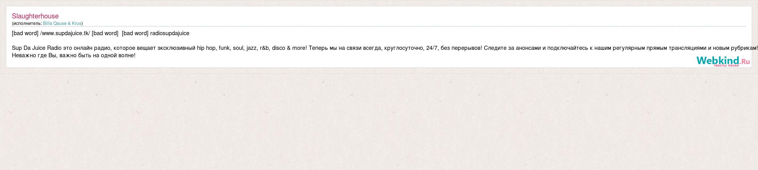758x170 pixels.
Task: Click 'Sup Da Juice Radio' paragraph start
Action: pyautogui.click(x=37, y=48)
